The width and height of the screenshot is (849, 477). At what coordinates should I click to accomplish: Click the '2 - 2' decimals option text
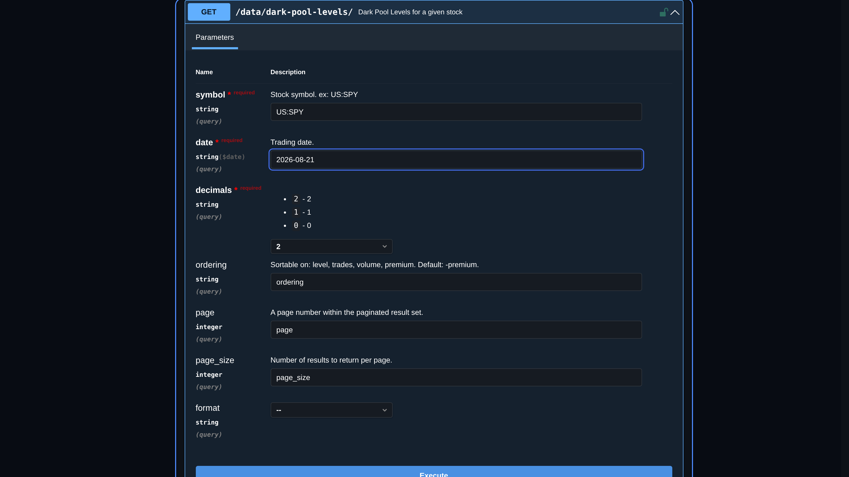[x=302, y=199]
